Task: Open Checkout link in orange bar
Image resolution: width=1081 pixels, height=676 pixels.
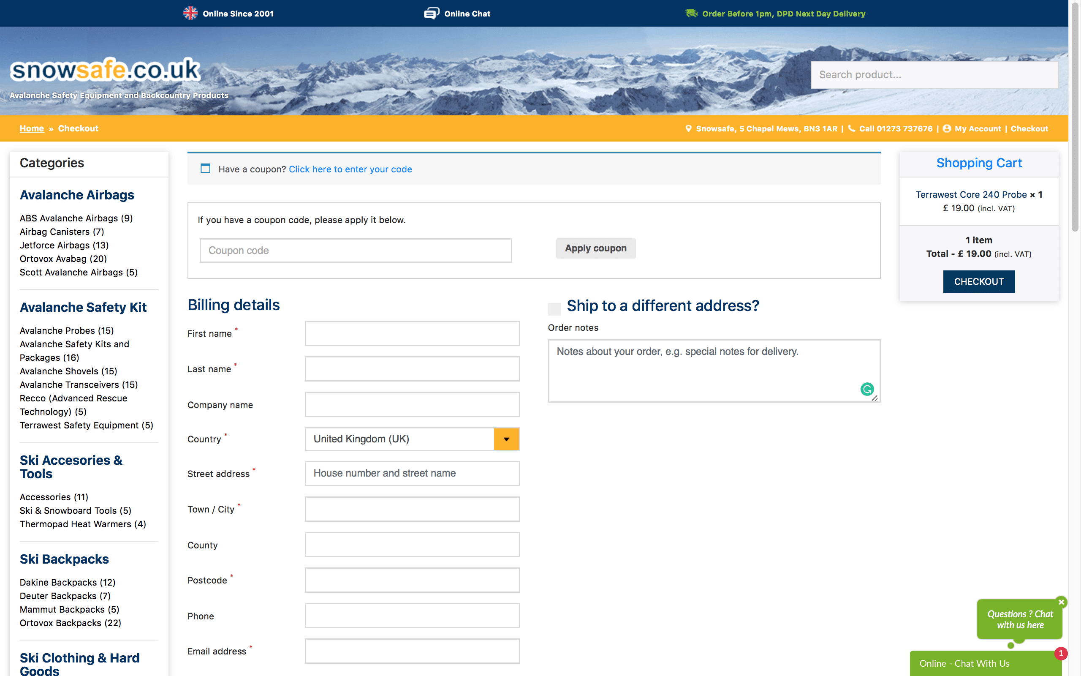Action: [1029, 129]
